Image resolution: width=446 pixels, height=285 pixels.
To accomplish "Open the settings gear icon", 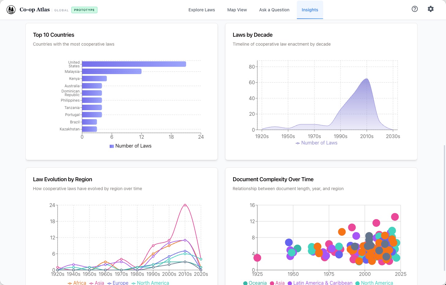I will point(431,9).
